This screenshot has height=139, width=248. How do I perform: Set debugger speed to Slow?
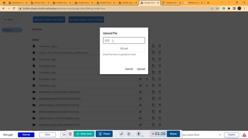tap(47, 135)
